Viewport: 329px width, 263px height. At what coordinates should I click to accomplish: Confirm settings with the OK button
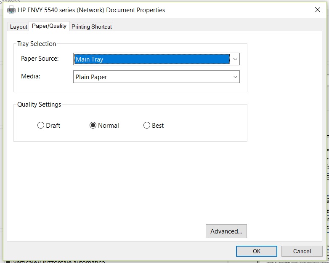pos(257,251)
